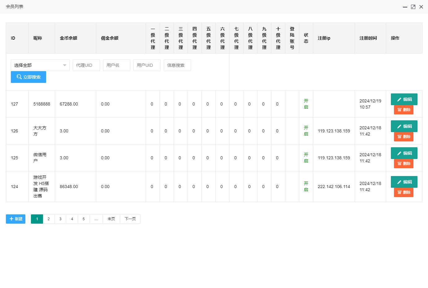Open pagination ellipsis for more pages
Viewport: 428px width, 288px height.
[96, 219]
